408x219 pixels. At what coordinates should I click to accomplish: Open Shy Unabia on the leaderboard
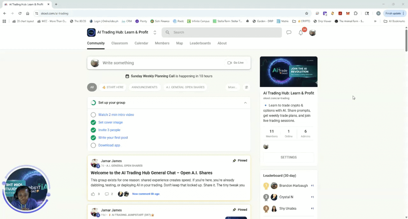tap(288, 208)
